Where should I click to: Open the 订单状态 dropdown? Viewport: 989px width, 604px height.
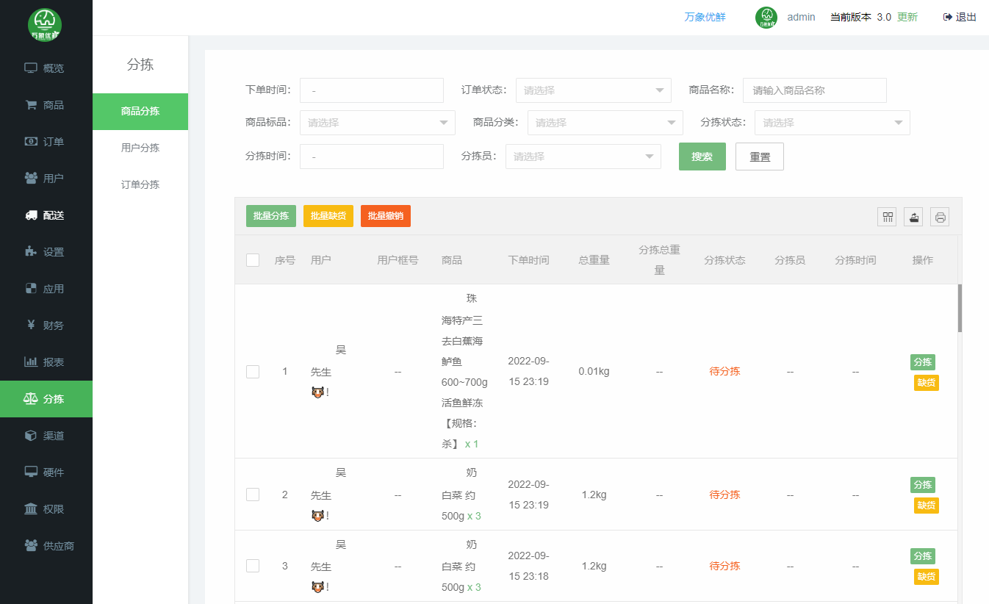(x=593, y=90)
